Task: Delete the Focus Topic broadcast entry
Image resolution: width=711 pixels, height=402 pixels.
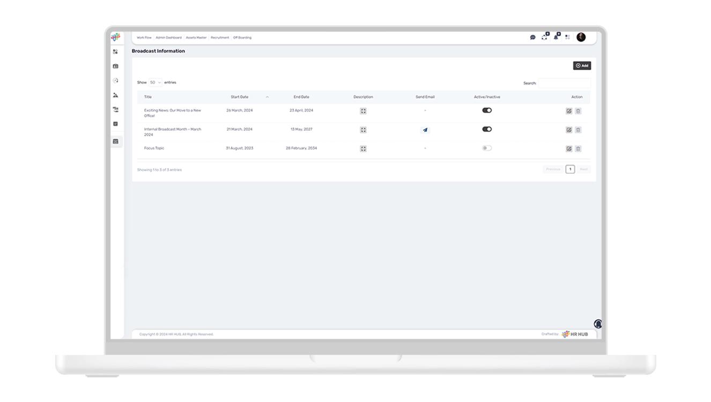Action: click(x=578, y=148)
